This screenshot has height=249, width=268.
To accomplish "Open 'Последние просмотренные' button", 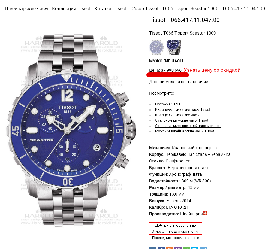I will point(176,238).
